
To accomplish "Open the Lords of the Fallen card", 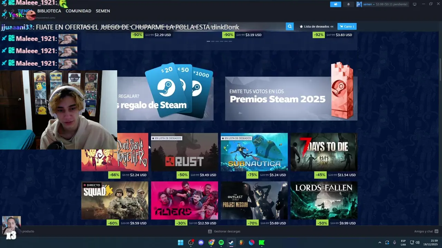I will click(x=324, y=200).
